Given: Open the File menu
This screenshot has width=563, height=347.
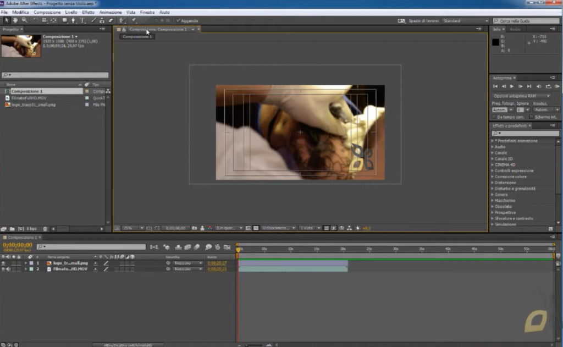Looking at the screenshot, I should [4, 12].
